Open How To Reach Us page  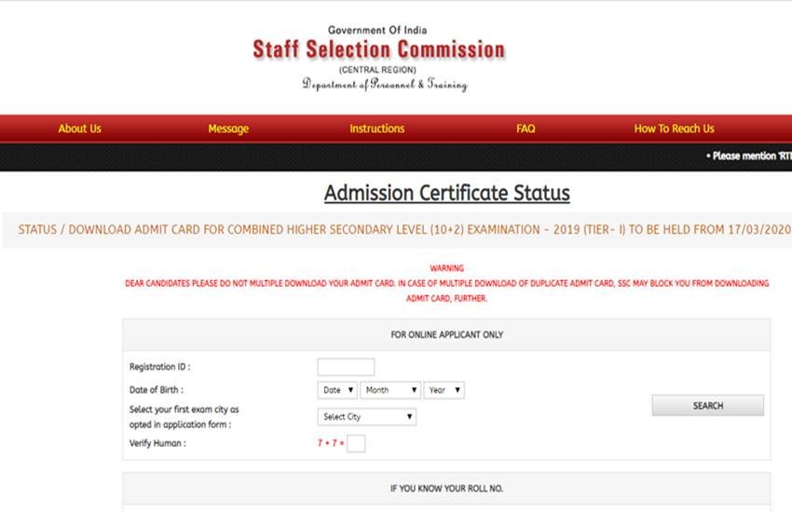pos(674,128)
